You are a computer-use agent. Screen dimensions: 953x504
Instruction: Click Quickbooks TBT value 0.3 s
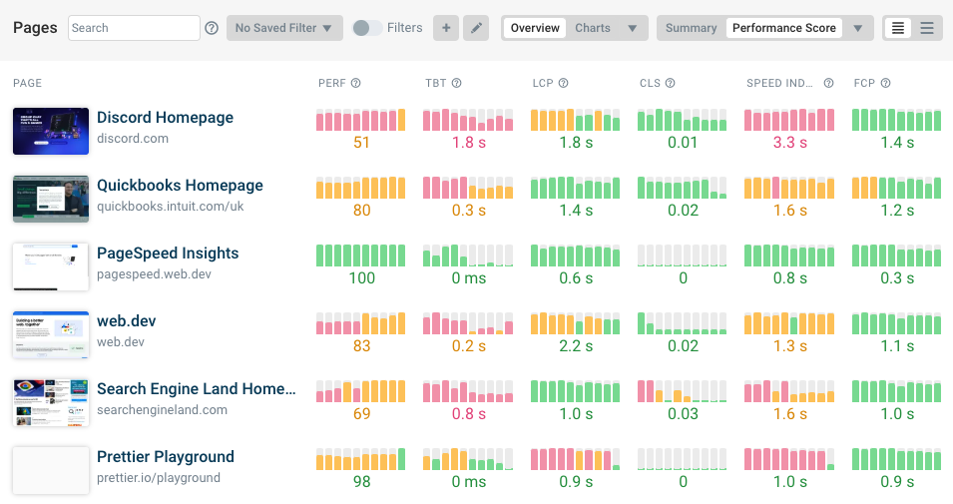(469, 211)
